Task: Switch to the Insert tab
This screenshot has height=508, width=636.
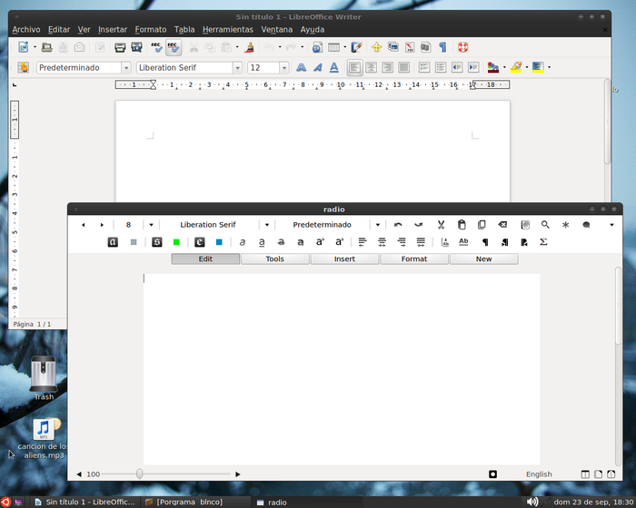Action: 344,259
